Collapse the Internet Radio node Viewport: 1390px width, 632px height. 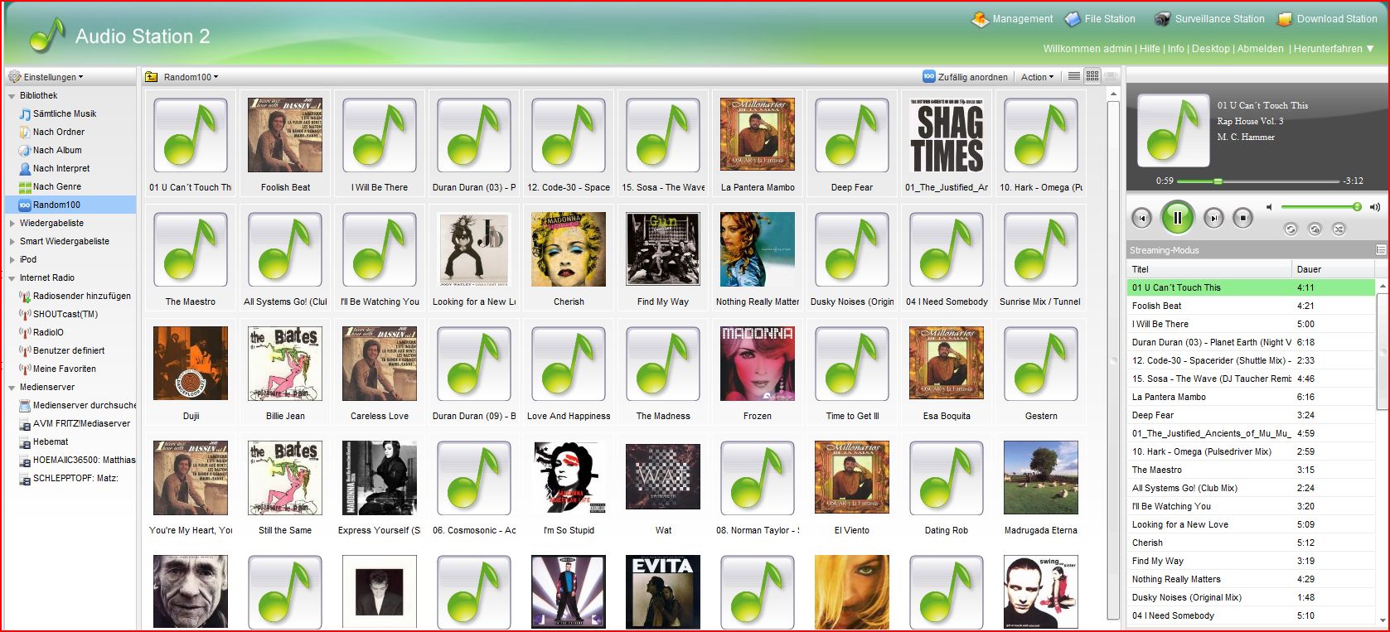(12, 278)
